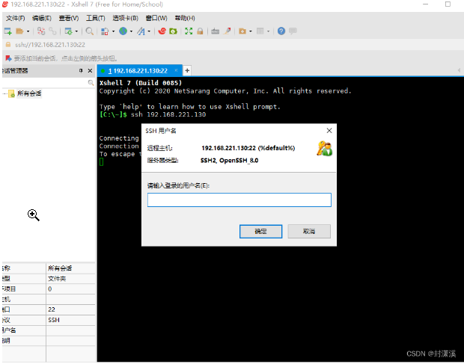Click the keyboard Key Mapping icon
Screen dimensions: 464x364
tap(215, 31)
